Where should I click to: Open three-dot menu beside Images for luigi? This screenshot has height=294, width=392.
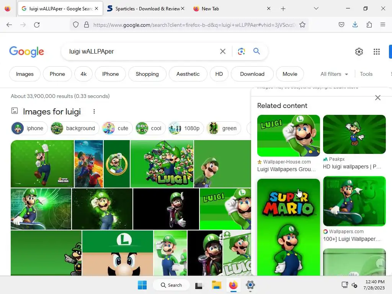[x=94, y=111]
